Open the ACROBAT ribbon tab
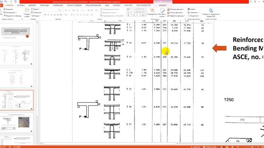 click(116, 5)
